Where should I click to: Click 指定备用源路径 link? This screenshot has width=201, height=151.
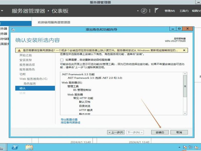click(x=70, y=123)
